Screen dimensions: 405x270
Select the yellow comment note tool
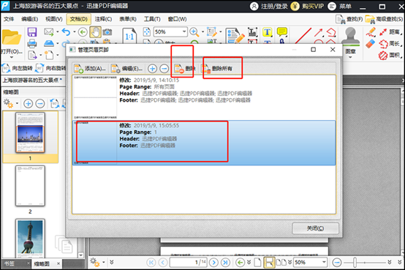coord(281,31)
